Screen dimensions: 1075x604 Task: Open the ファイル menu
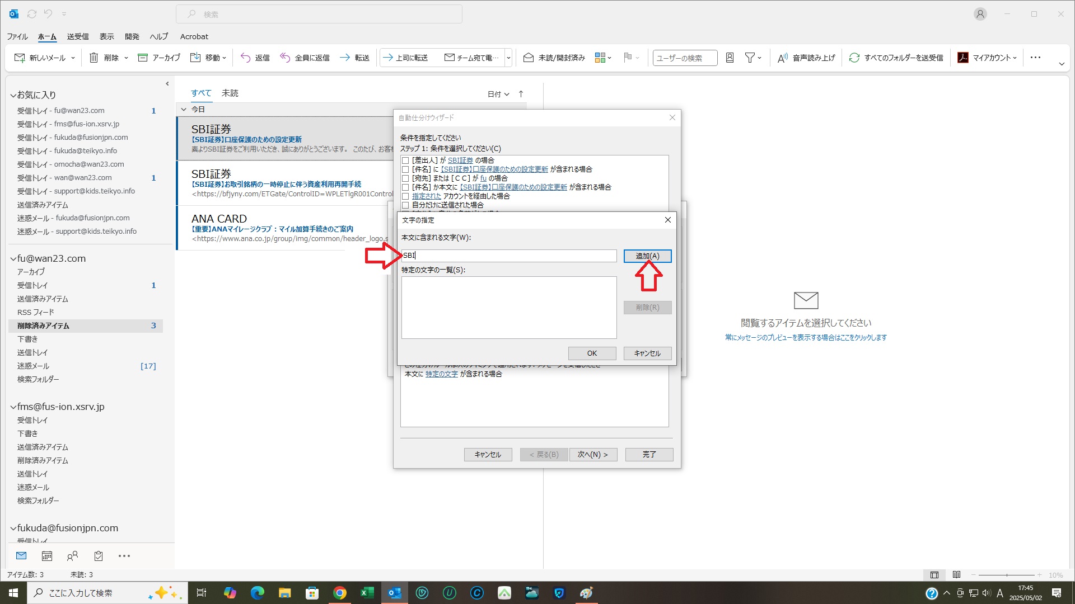pos(17,36)
